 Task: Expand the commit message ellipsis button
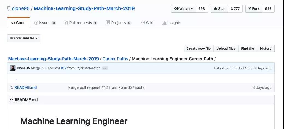(105, 68)
